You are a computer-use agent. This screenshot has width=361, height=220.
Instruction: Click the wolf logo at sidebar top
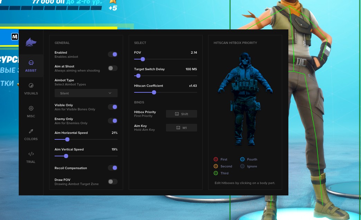(31, 42)
